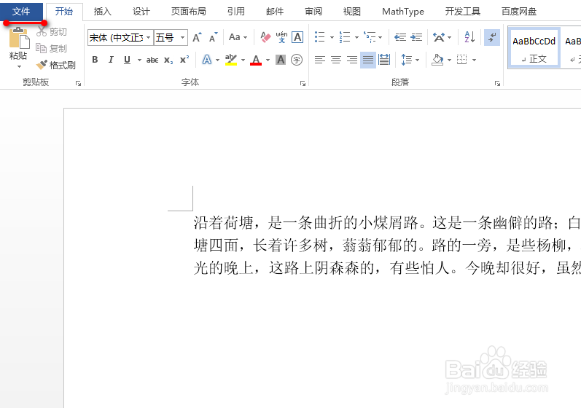Screen dimensions: 581x408
Task: Click the clear formatting eraser icon
Action: [265, 37]
